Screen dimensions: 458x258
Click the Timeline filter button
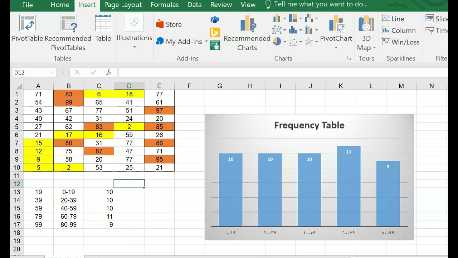click(x=436, y=30)
